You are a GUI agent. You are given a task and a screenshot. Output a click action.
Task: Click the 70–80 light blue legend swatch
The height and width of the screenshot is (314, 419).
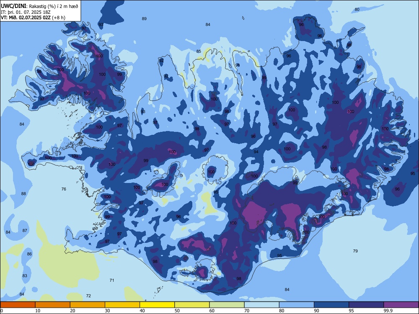tap(261, 305)
